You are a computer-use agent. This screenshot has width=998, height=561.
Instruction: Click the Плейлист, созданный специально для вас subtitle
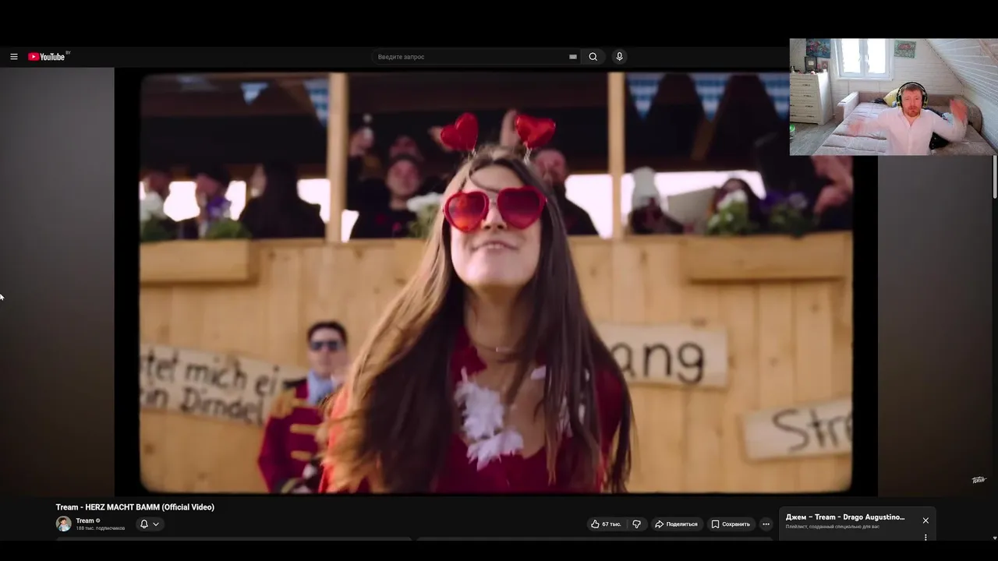click(x=832, y=527)
